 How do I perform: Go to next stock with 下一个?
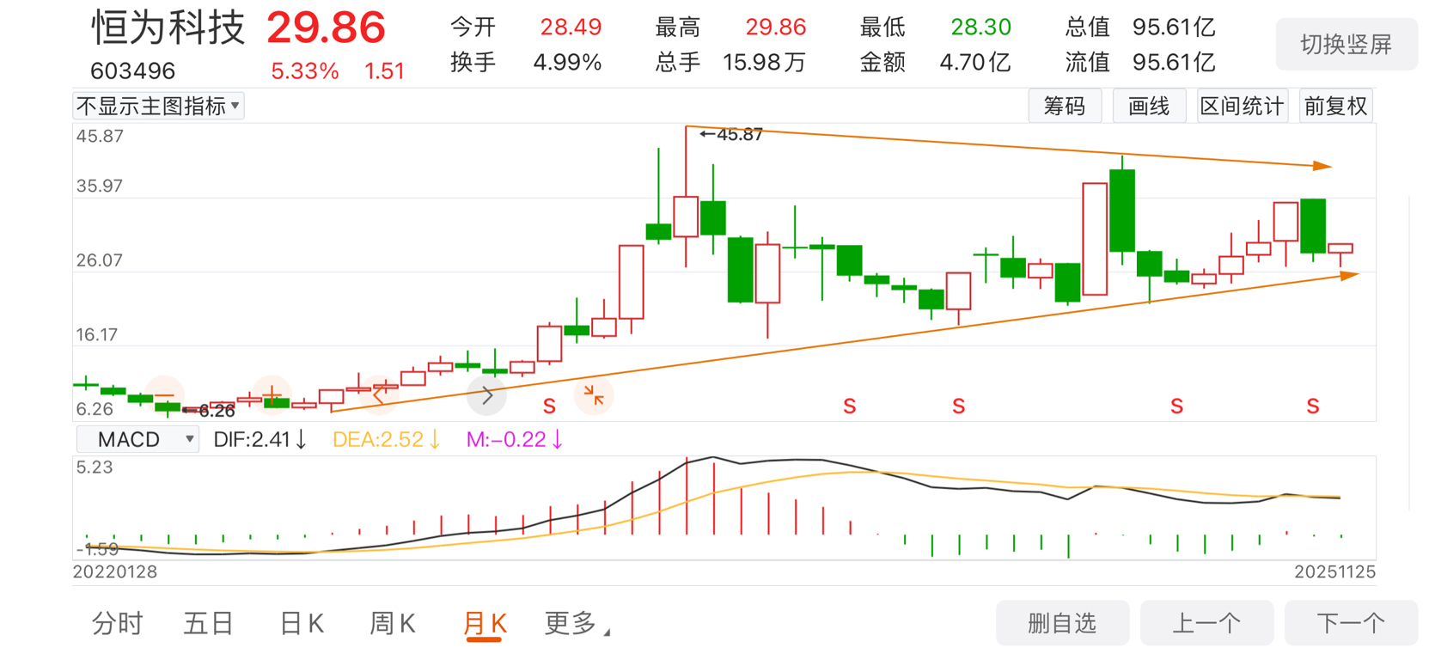click(1351, 623)
